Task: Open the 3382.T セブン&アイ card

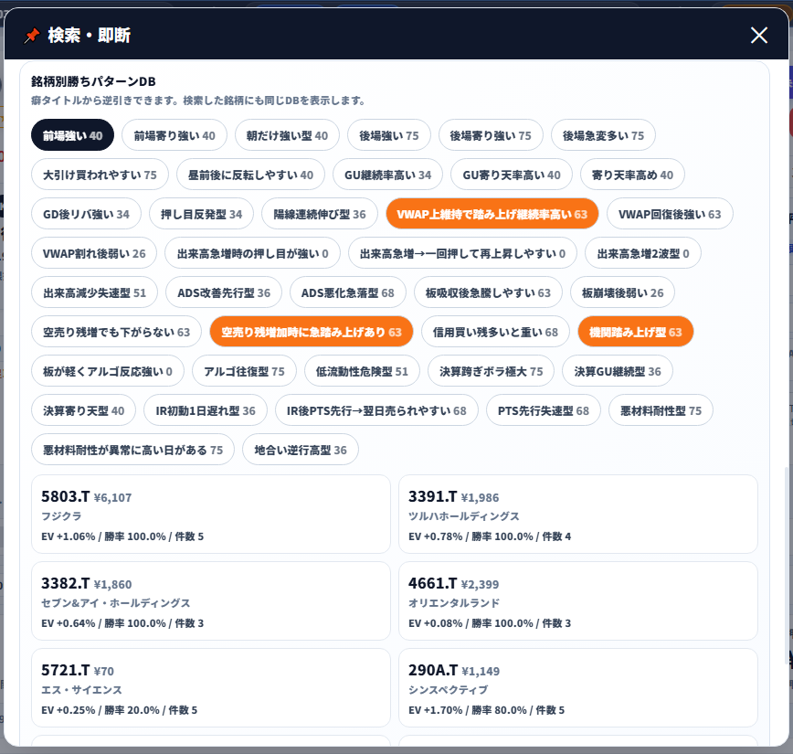Action: (x=210, y=600)
